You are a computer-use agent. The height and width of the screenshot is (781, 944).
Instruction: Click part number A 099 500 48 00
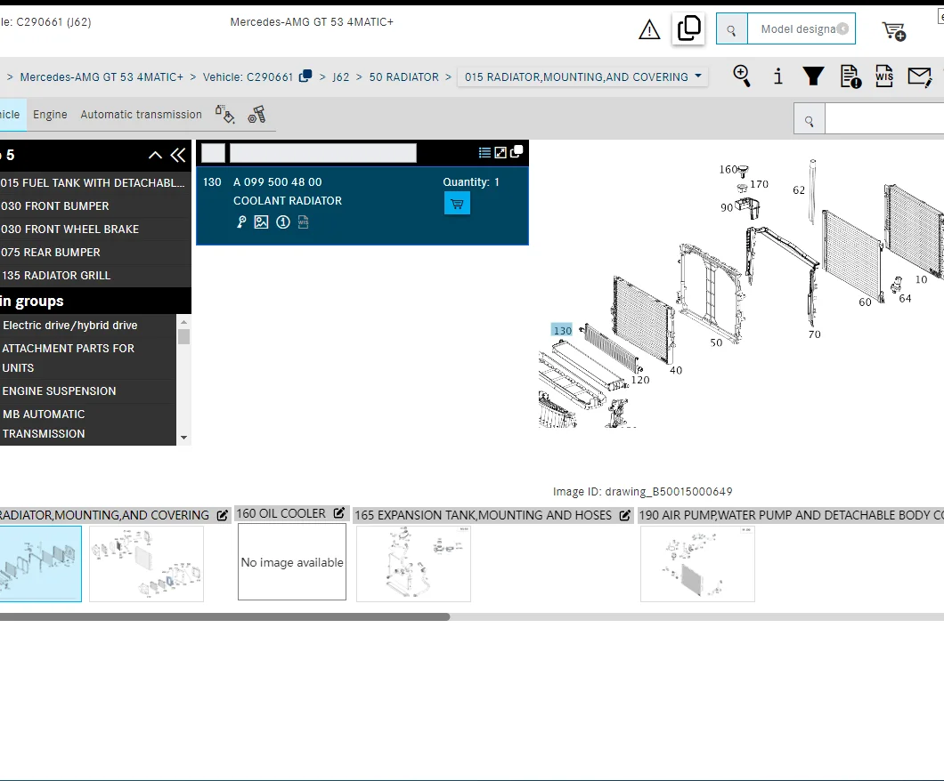pyautogui.click(x=278, y=182)
